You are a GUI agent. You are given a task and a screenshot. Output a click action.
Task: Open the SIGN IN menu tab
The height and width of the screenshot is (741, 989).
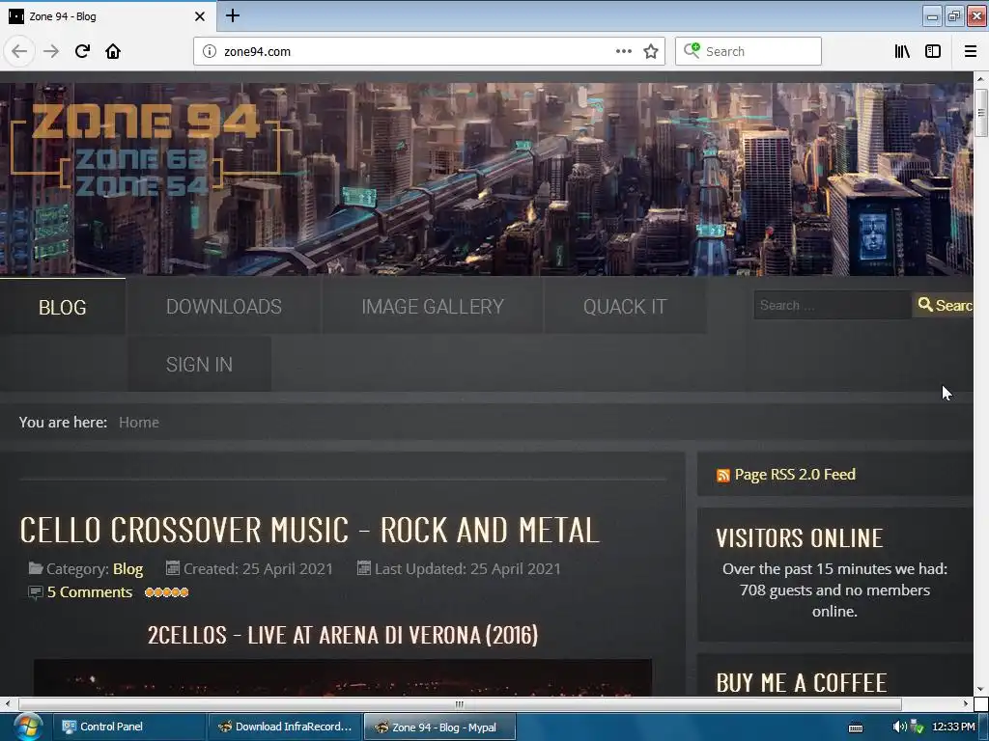click(x=199, y=364)
